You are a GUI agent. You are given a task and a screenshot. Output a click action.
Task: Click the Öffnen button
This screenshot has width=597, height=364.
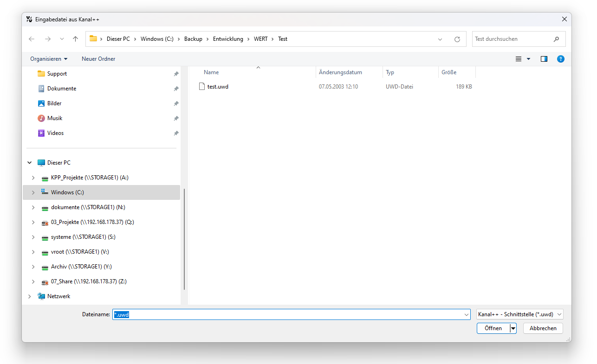pyautogui.click(x=493, y=328)
